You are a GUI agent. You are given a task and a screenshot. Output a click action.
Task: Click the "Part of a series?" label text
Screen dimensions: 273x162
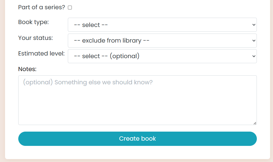pos(41,7)
